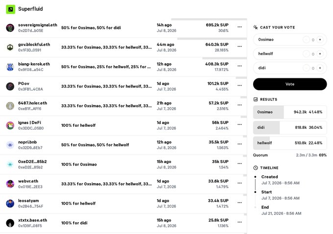Open nopri.bnb voter name link

(x=27, y=142)
